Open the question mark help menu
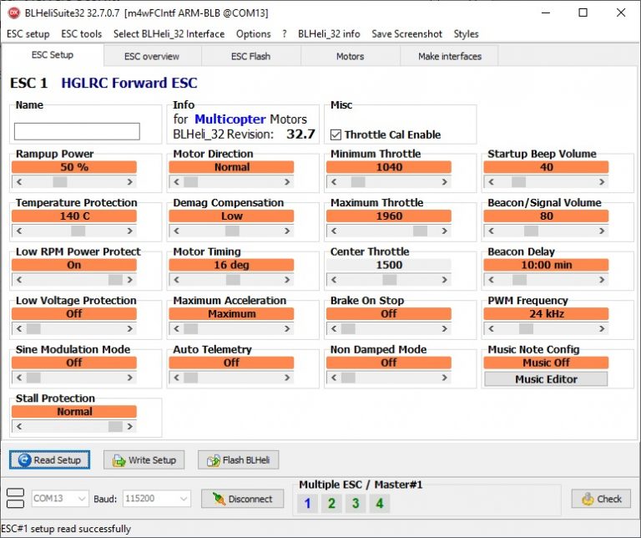This screenshot has width=641, height=538. pos(284,34)
